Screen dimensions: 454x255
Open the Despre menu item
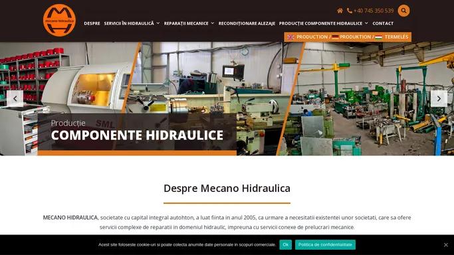point(92,23)
